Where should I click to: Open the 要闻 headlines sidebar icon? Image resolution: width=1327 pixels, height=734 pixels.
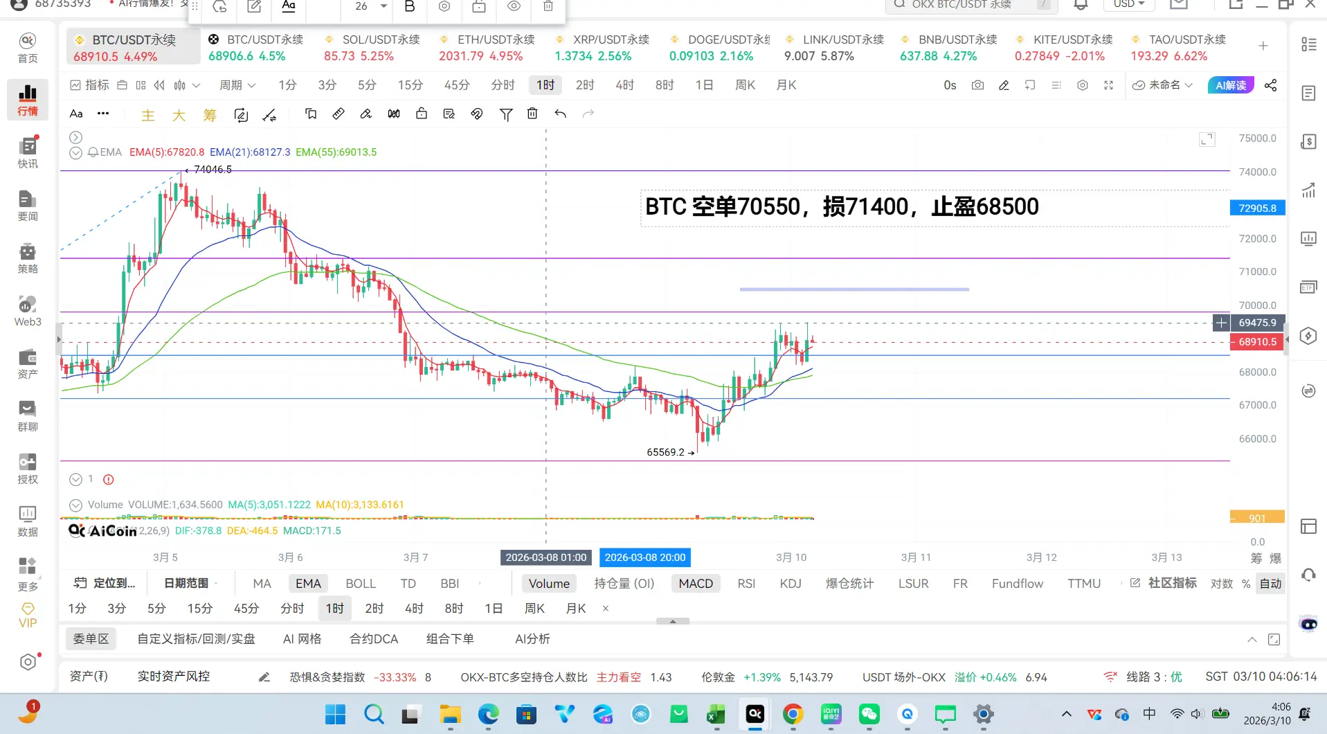pyautogui.click(x=28, y=205)
